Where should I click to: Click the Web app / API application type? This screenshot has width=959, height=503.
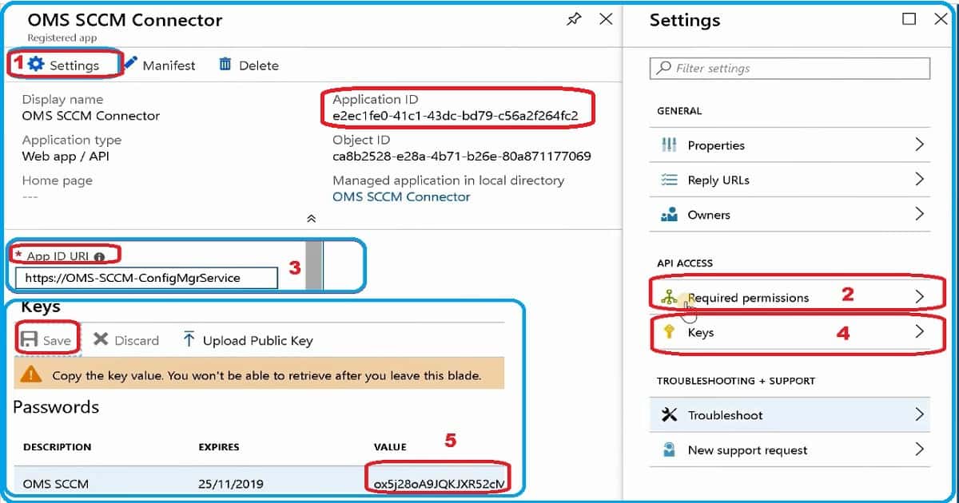point(66,156)
